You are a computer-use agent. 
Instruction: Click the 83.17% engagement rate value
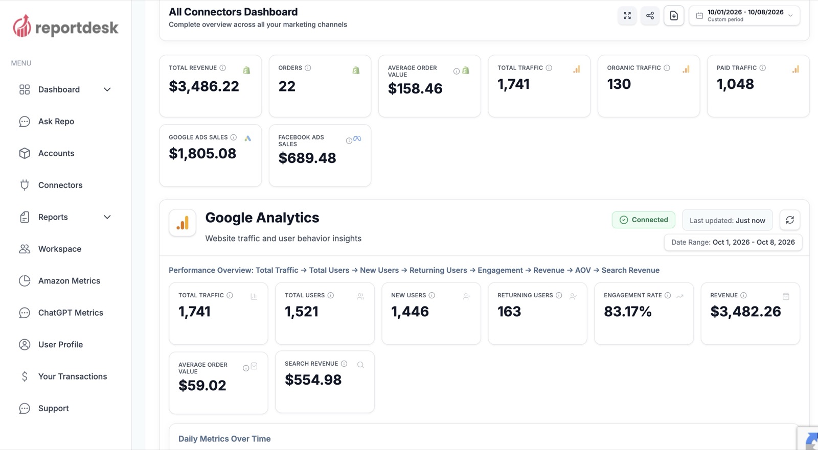628,312
